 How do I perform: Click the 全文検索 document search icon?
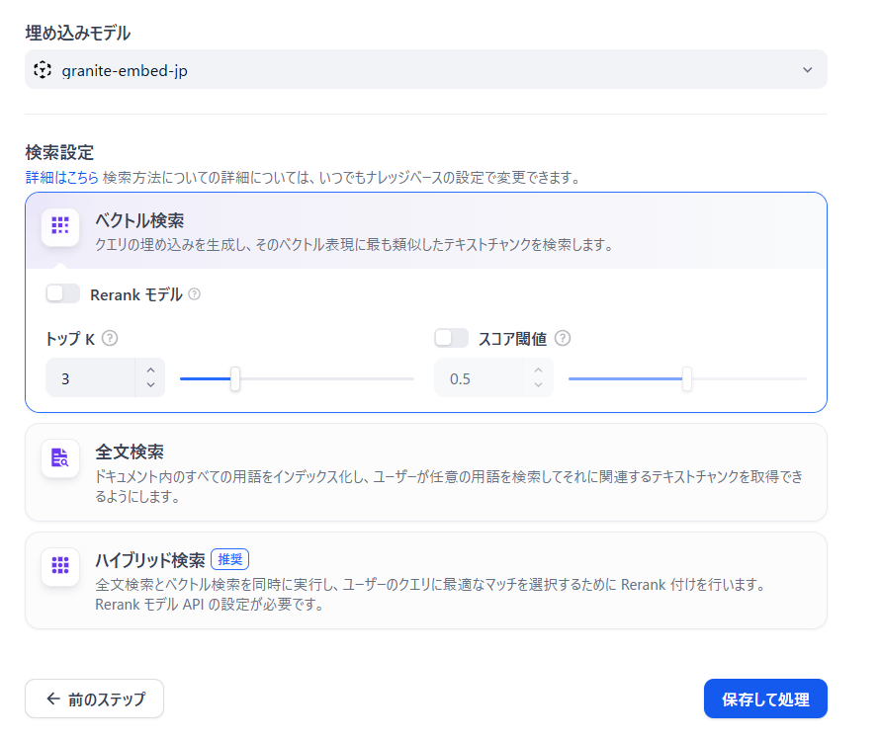pyautogui.click(x=60, y=458)
